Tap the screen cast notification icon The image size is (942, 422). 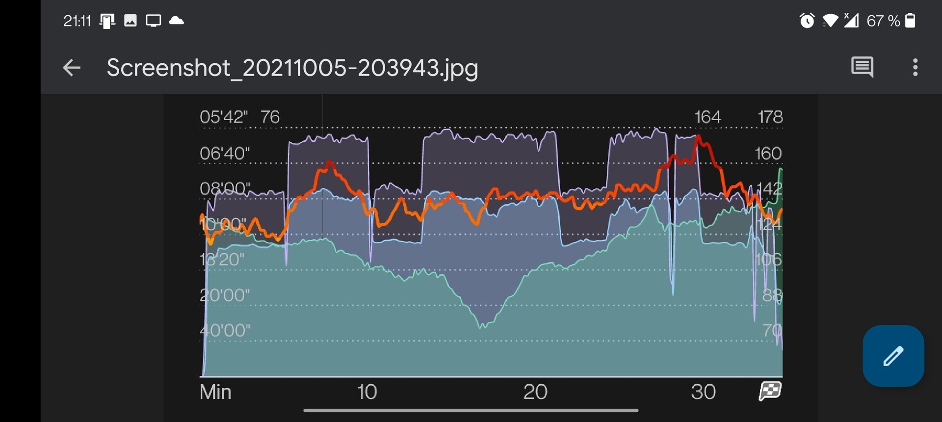point(154,21)
